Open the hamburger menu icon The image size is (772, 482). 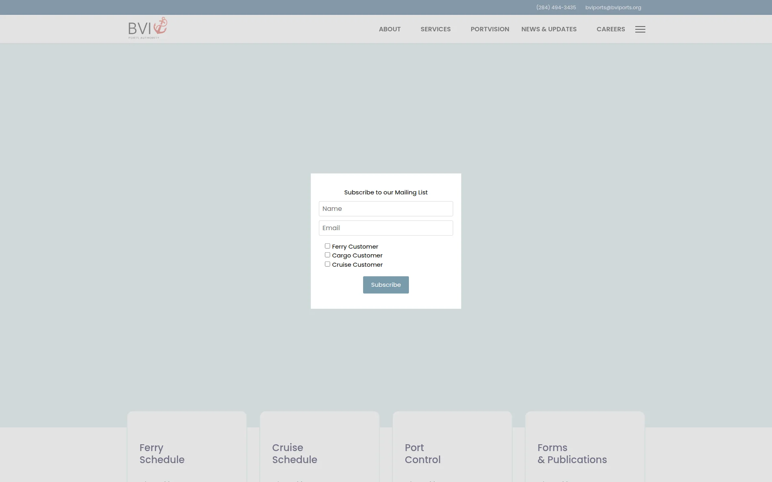[640, 29]
